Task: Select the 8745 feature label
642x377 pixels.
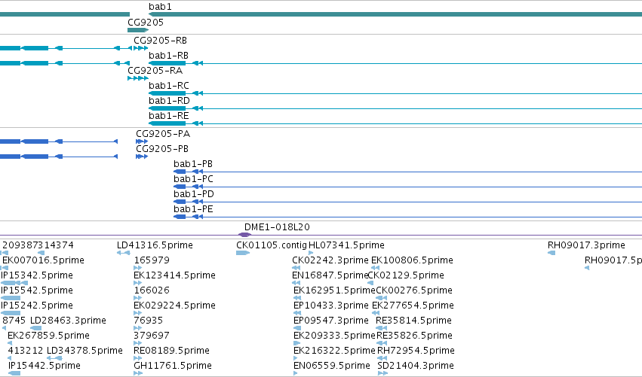Action: tap(14, 321)
